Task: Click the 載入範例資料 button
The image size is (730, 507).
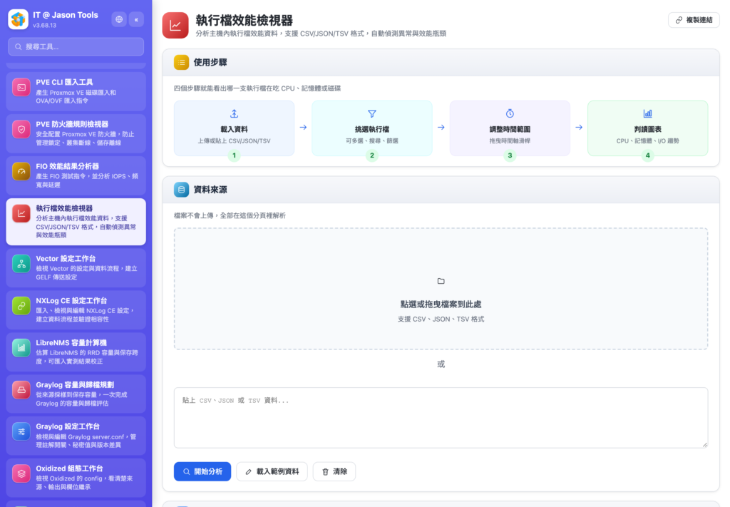Action: [x=272, y=471]
